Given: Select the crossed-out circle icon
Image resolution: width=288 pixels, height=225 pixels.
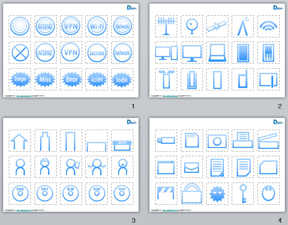Looking at the screenshot, I should (x=20, y=53).
